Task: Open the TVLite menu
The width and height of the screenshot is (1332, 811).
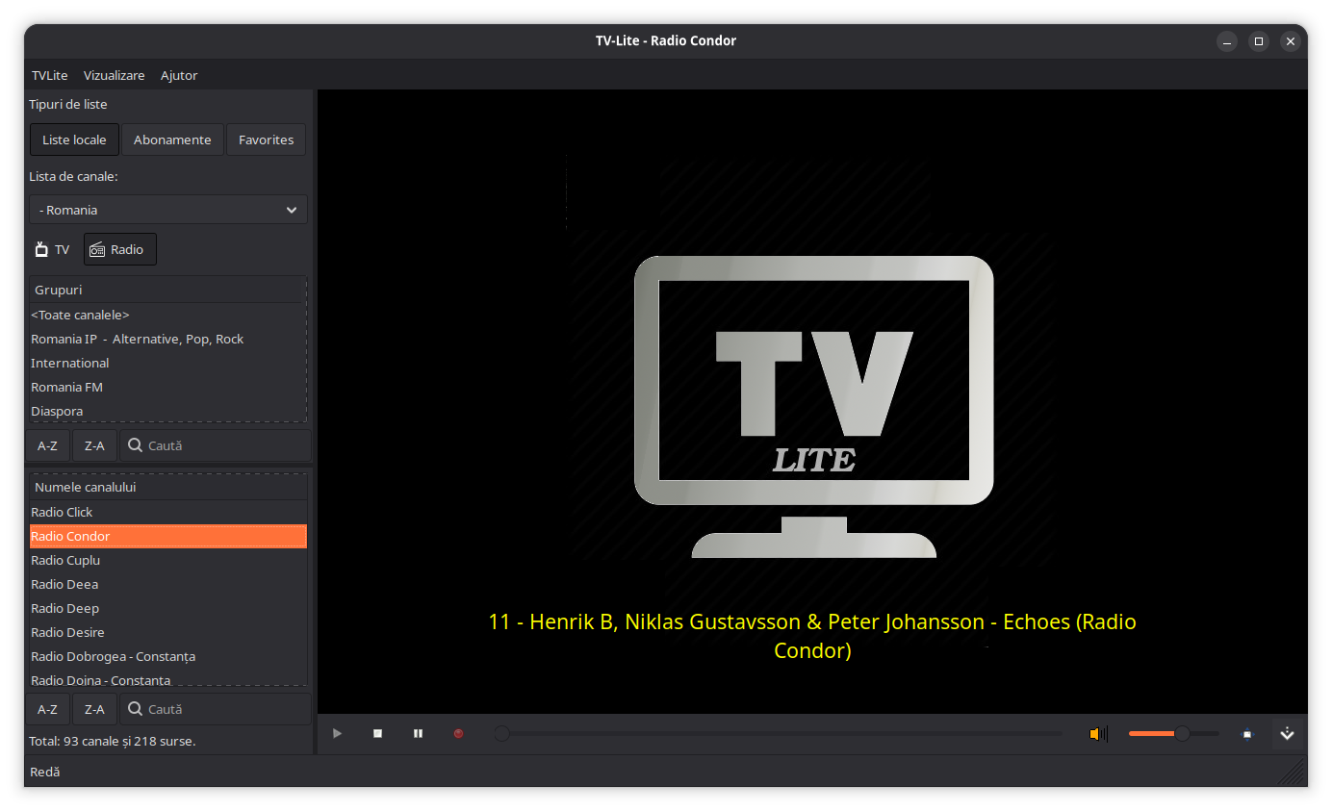Action: click(x=49, y=75)
